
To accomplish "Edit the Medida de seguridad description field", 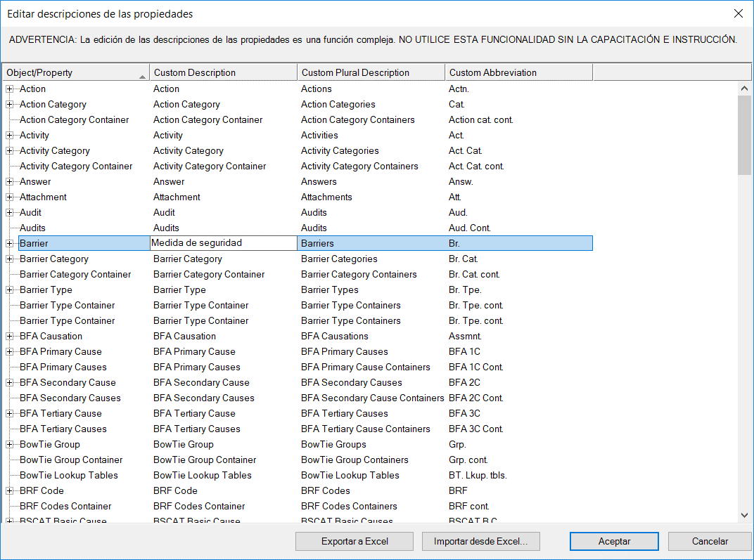I will coord(223,243).
